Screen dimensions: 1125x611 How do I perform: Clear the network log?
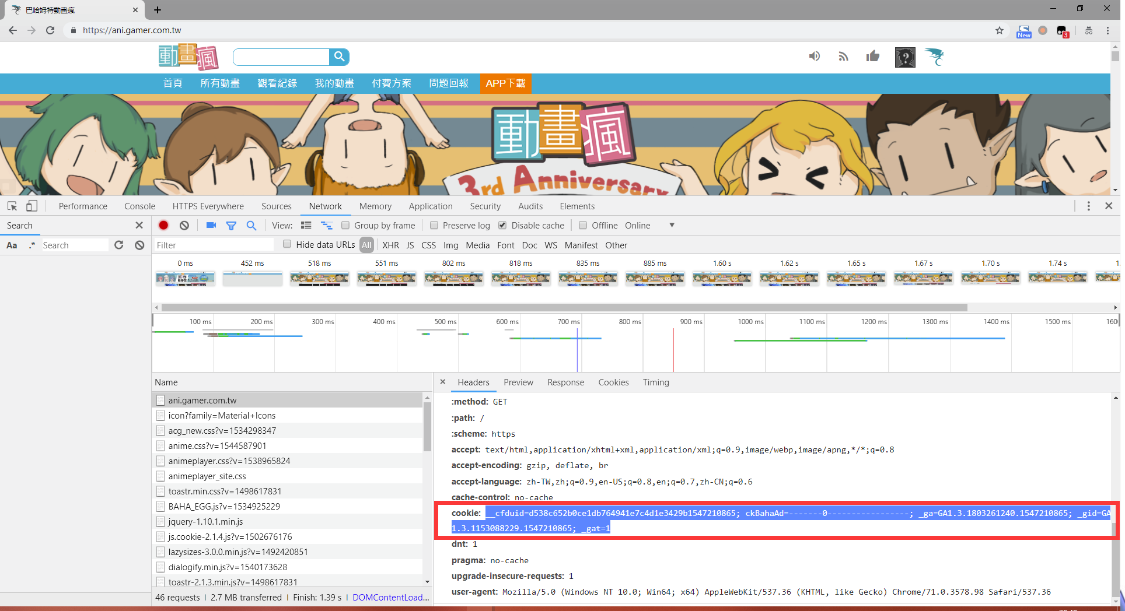[x=184, y=226]
